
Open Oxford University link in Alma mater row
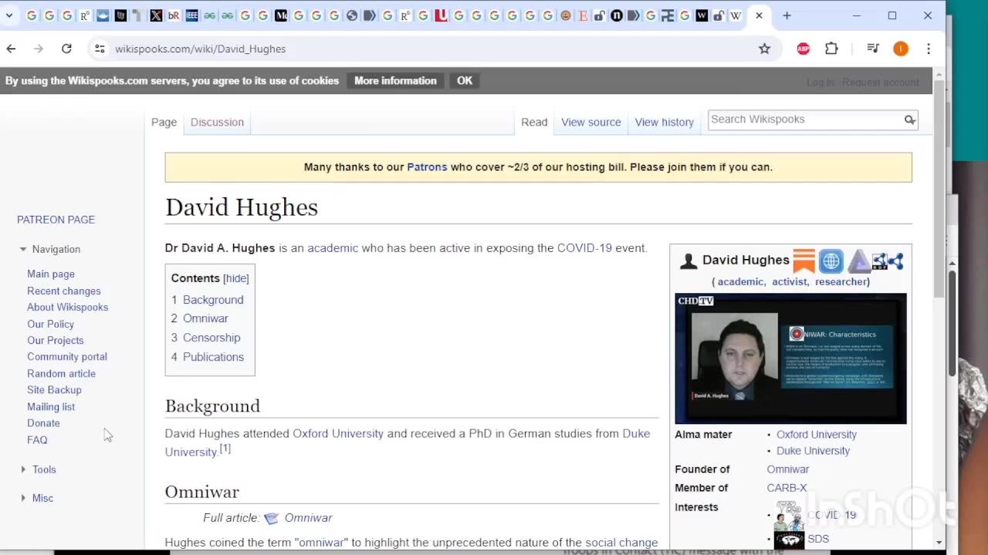click(817, 435)
